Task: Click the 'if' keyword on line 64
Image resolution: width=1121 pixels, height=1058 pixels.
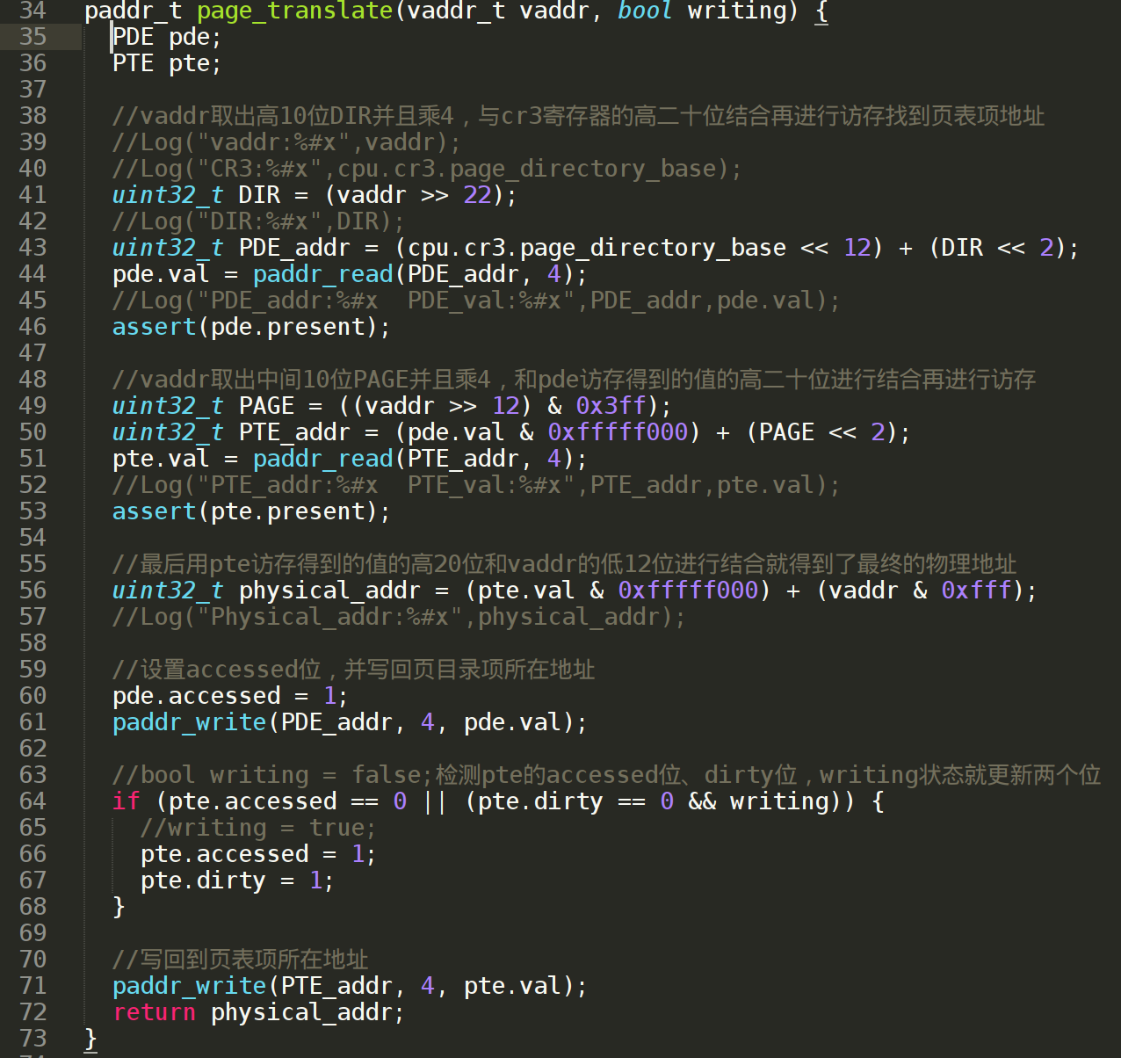Action: pyautogui.click(x=126, y=801)
